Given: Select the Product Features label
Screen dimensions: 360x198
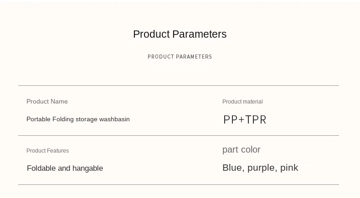Looking at the screenshot, I should (x=47, y=151).
